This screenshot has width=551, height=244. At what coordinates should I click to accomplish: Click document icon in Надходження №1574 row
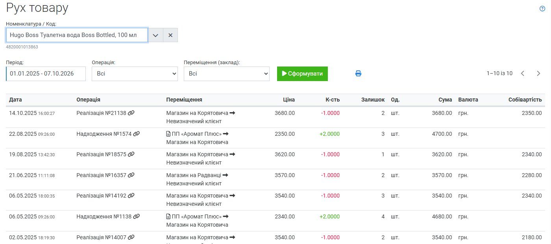pos(168,134)
